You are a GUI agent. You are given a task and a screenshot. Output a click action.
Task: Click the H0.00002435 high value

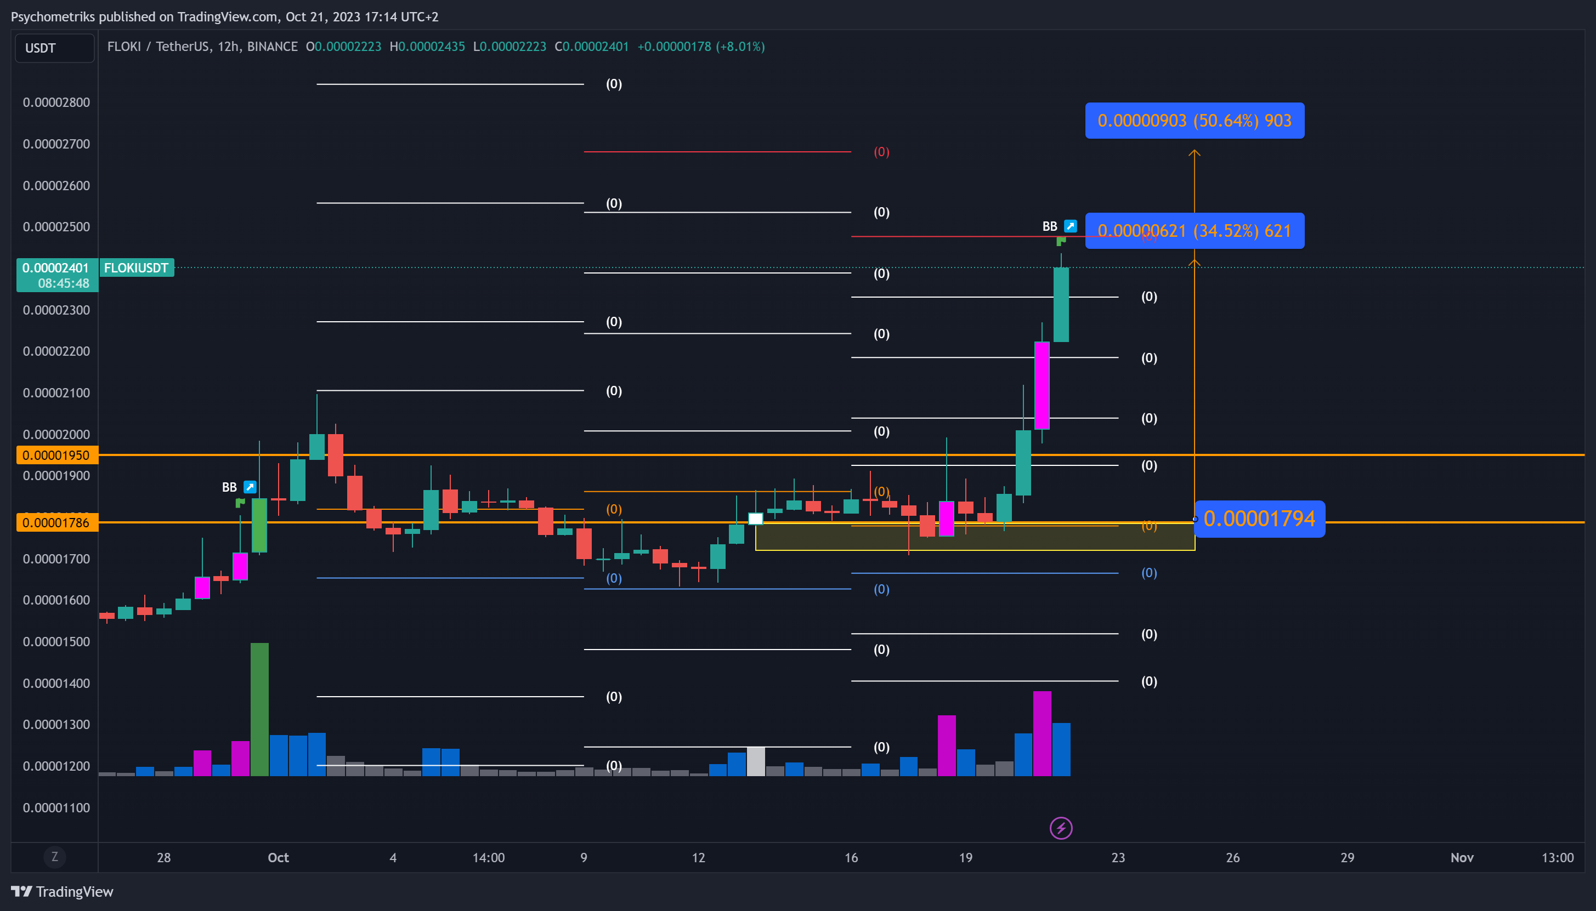427,46
